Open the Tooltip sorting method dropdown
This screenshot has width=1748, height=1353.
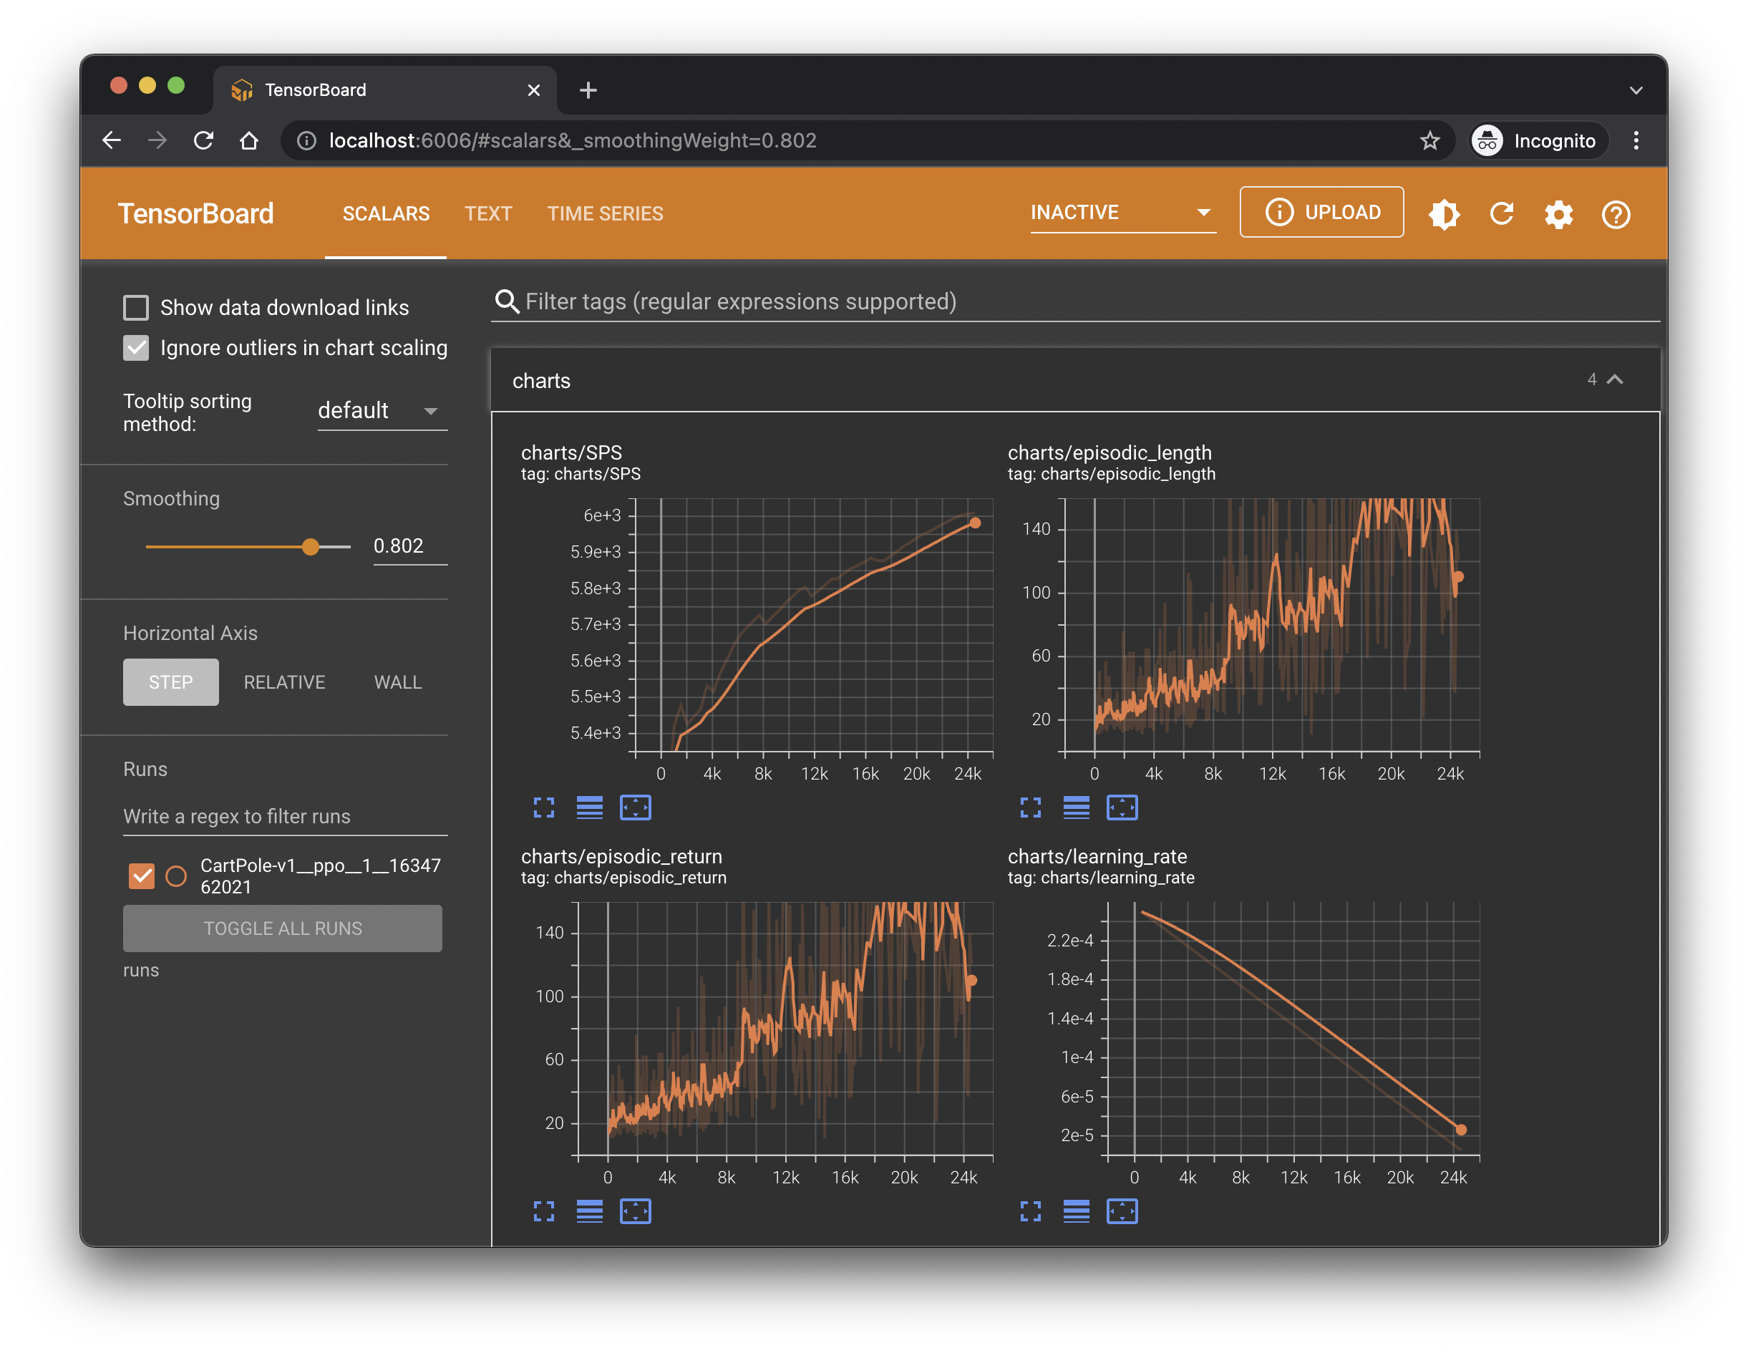[x=382, y=411]
